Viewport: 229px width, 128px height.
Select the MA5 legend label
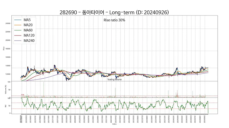[27, 20]
